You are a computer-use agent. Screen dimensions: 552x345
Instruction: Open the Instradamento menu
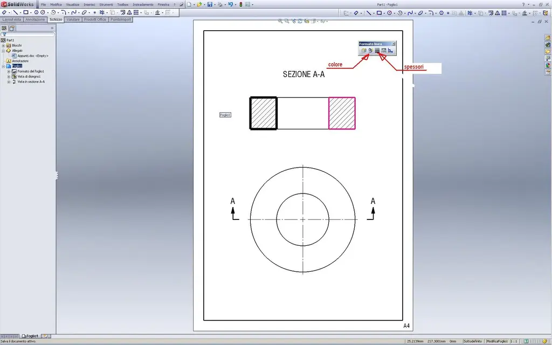pos(143,4)
